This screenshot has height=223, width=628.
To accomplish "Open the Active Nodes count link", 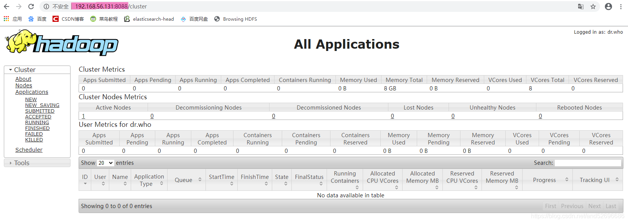I will point(83,116).
